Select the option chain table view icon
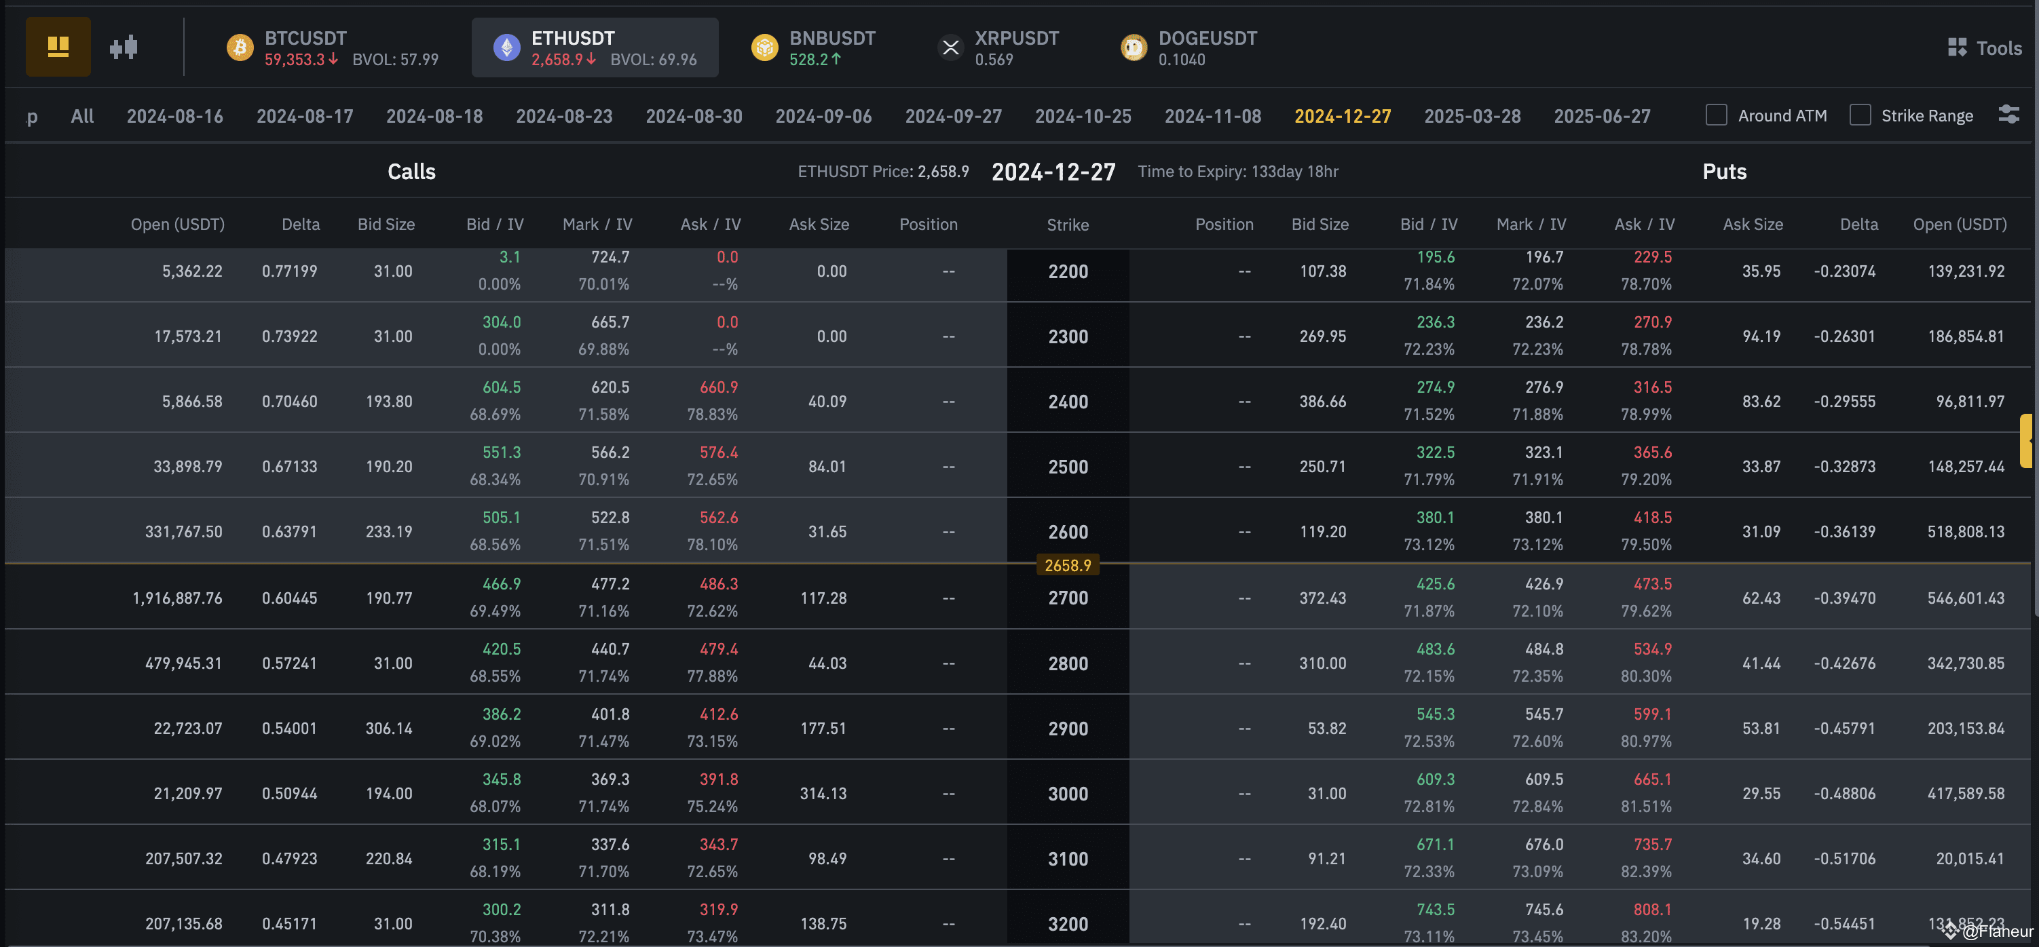2039x947 pixels. click(58, 47)
